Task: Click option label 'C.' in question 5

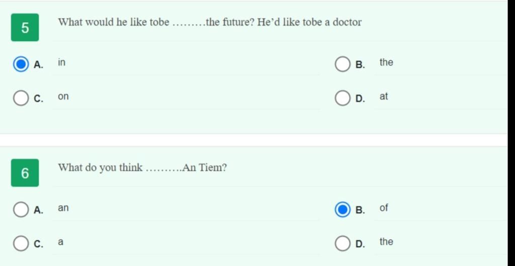Action: tap(38, 99)
